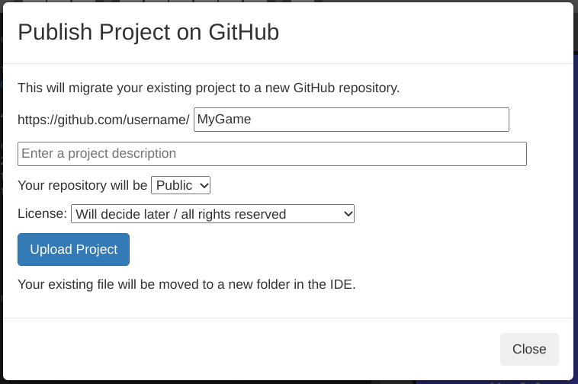Click the Publish Project on GitHub title

tap(148, 32)
